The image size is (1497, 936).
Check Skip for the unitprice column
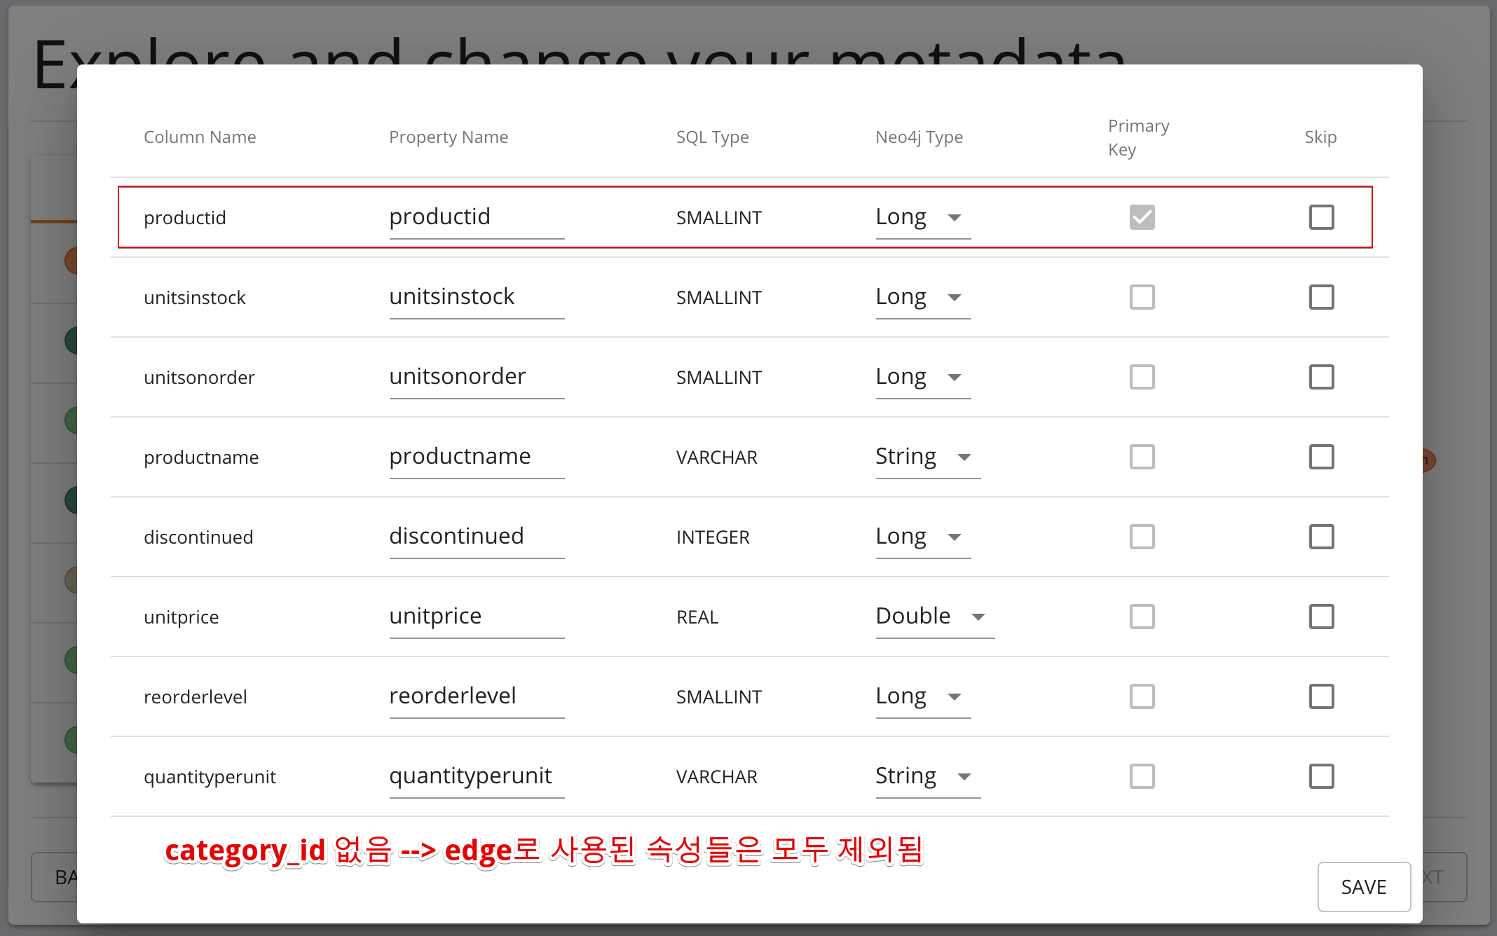tap(1322, 617)
